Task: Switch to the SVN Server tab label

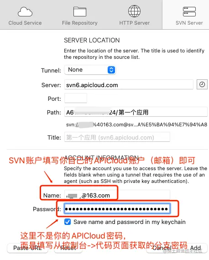Action: (189, 23)
